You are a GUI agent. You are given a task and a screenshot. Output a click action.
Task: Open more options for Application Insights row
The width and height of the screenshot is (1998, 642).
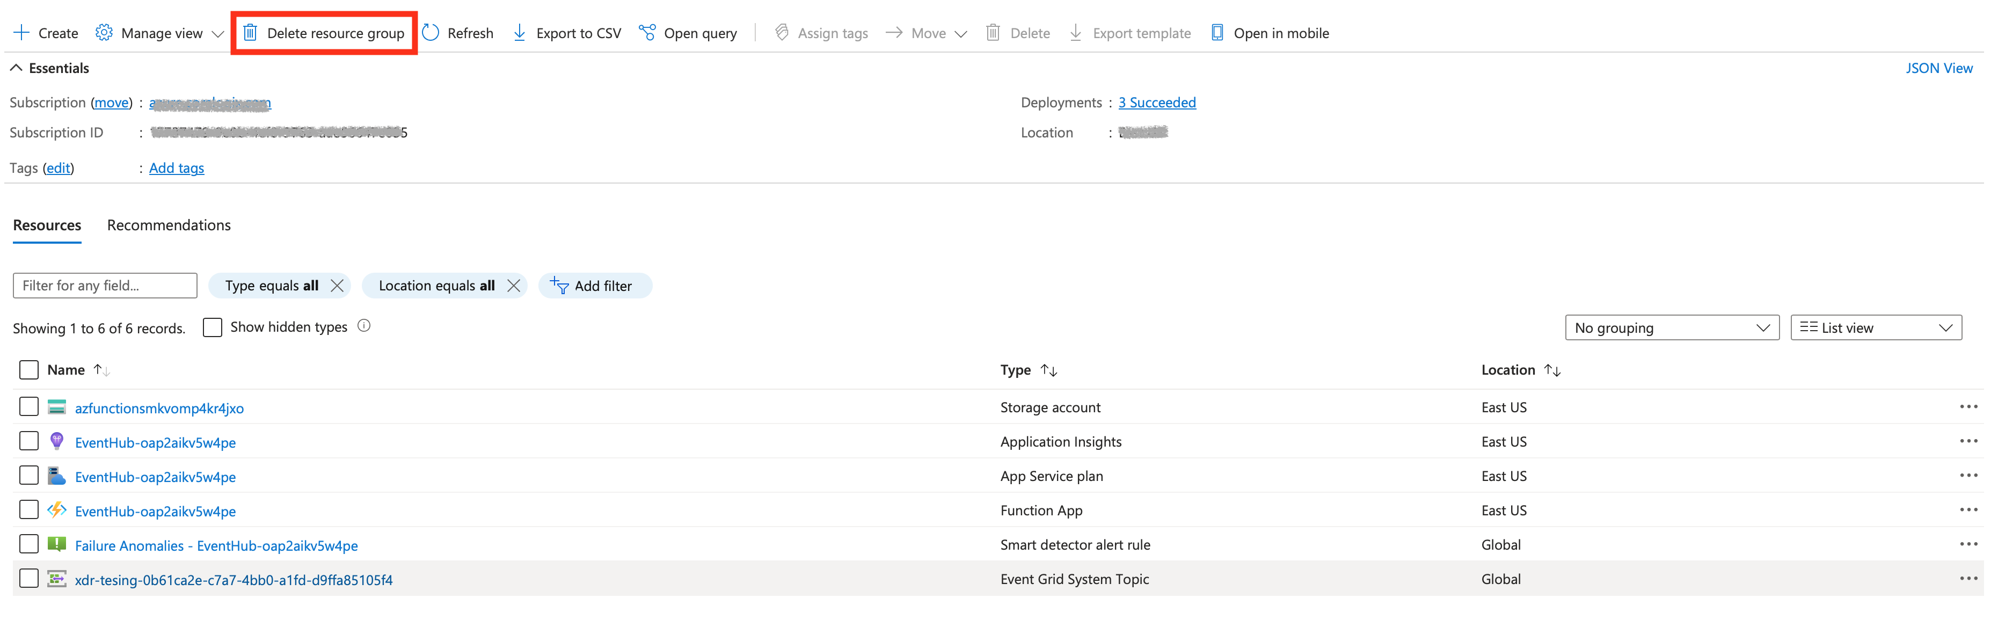click(x=1968, y=441)
